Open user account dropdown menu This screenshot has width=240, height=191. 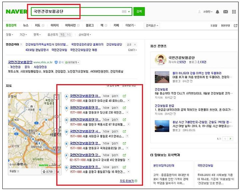(x=208, y=12)
